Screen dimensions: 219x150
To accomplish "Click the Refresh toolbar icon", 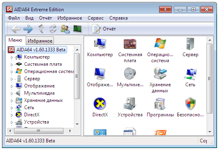I will click(53, 29).
